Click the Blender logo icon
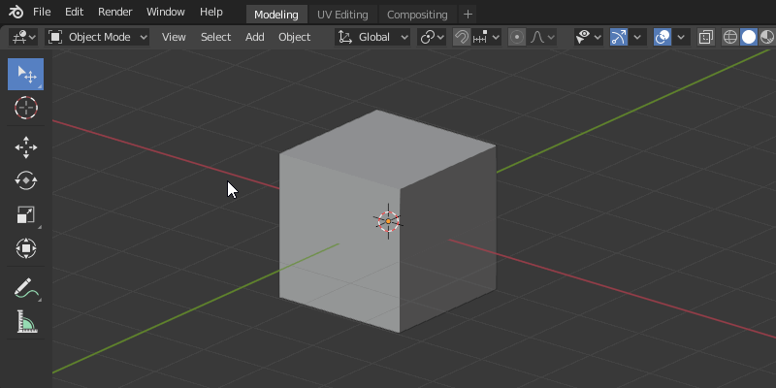 [x=16, y=12]
